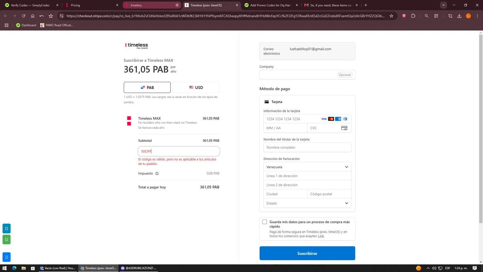Open Dashboard bookmark
483x272 pixels.
[26, 25]
